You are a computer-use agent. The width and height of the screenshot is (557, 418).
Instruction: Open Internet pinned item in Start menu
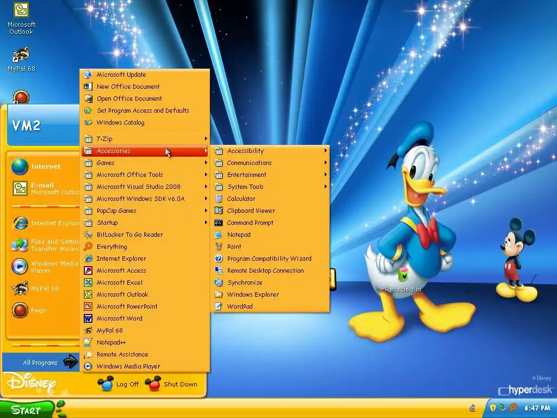45,167
